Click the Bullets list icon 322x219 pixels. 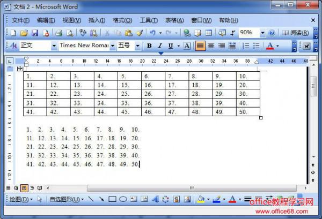coord(257,46)
